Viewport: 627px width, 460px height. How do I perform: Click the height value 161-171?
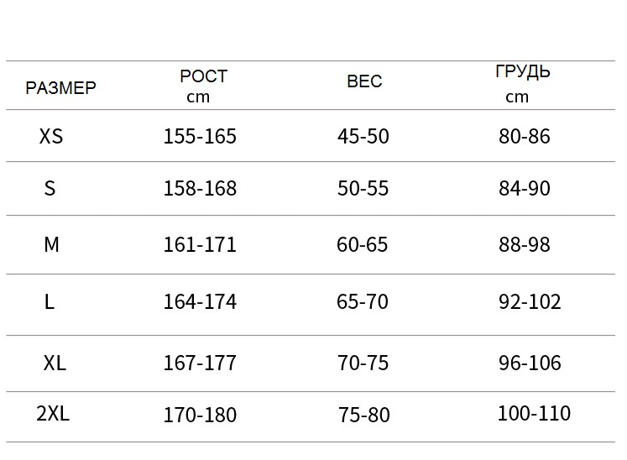tap(200, 244)
